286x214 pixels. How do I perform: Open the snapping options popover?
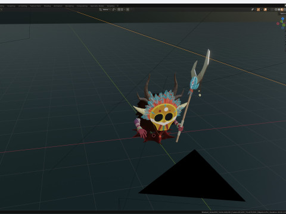[x=122, y=10]
